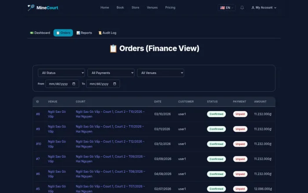The image size is (308, 193).
Task: Expand the All Status dropdown
Action: 61,73
